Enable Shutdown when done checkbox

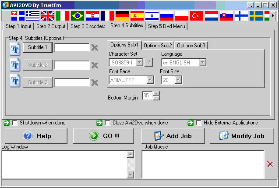(14, 123)
